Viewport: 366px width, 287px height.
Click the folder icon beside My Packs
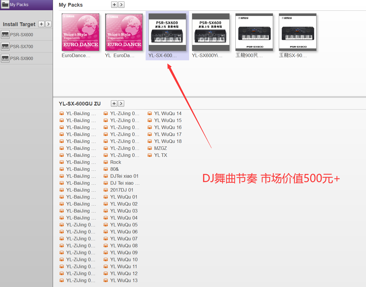pyautogui.click(x=5, y=5)
